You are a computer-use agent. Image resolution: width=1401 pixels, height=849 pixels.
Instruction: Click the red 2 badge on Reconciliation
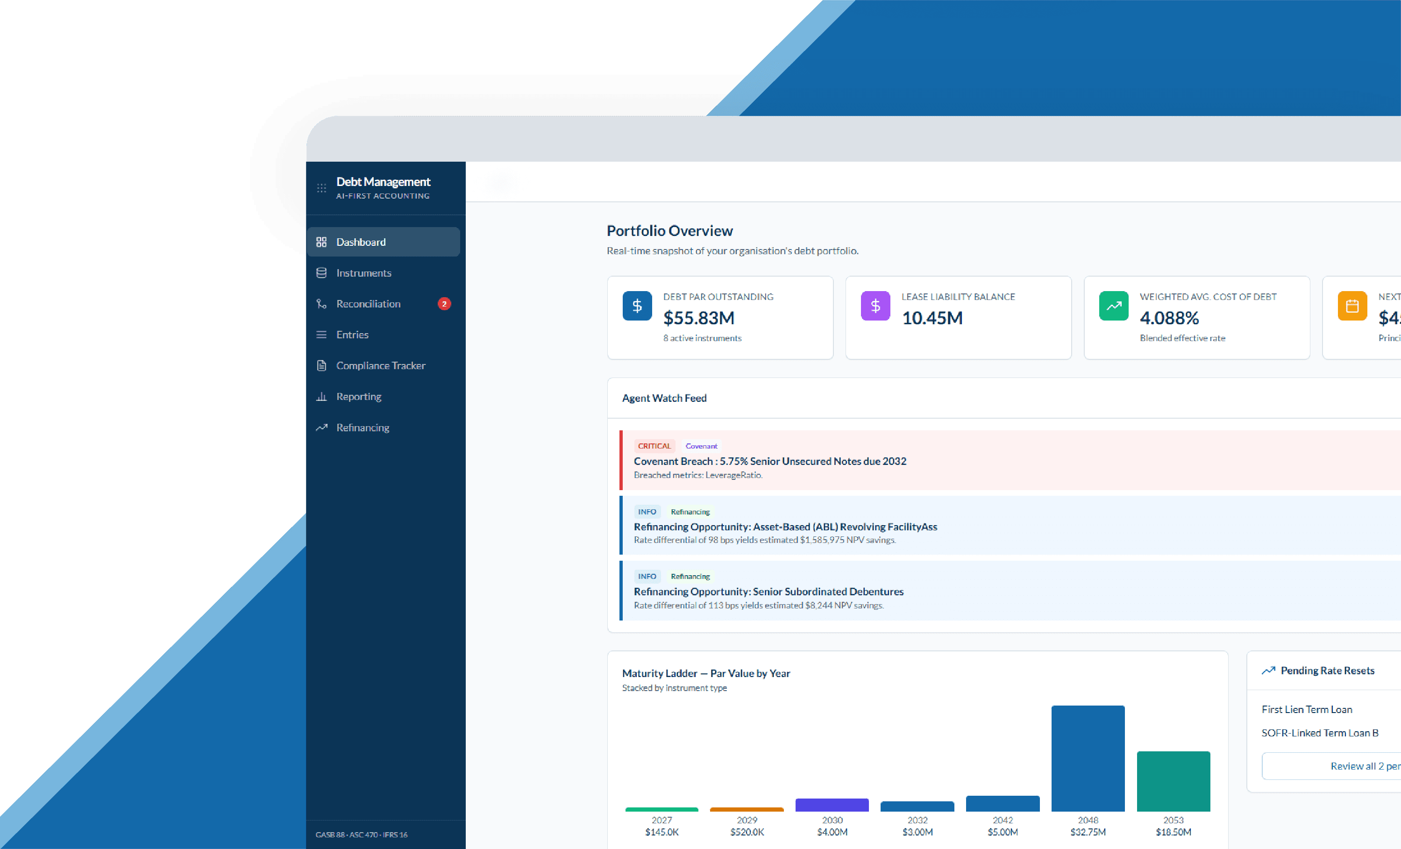pos(444,304)
